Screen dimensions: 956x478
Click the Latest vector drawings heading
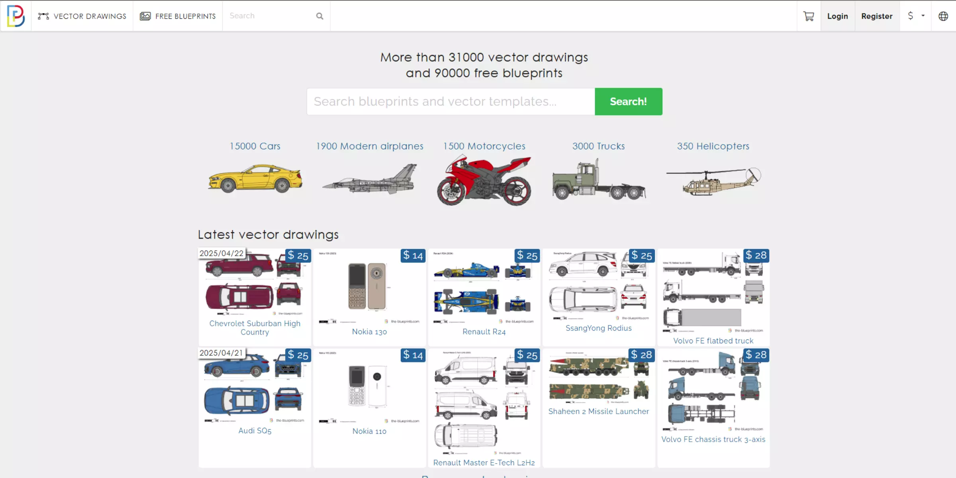pos(268,235)
